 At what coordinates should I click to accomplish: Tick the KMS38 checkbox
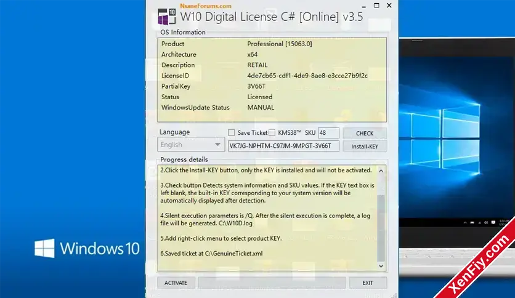click(x=272, y=132)
